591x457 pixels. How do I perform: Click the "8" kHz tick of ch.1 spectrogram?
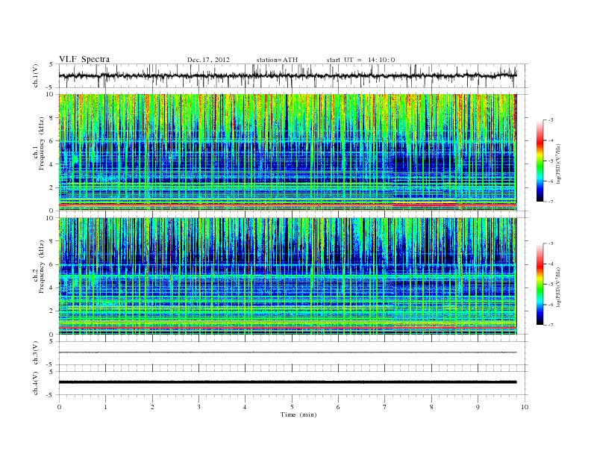tap(52, 118)
